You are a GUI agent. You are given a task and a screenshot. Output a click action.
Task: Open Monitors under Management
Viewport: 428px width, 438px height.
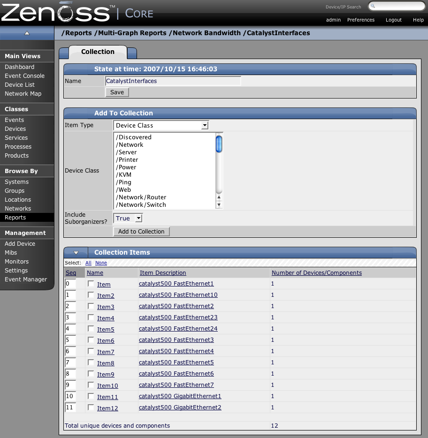point(16,262)
